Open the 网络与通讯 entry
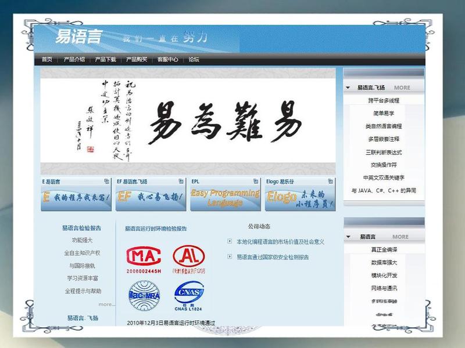This screenshot has width=465, height=348. (x=384, y=288)
